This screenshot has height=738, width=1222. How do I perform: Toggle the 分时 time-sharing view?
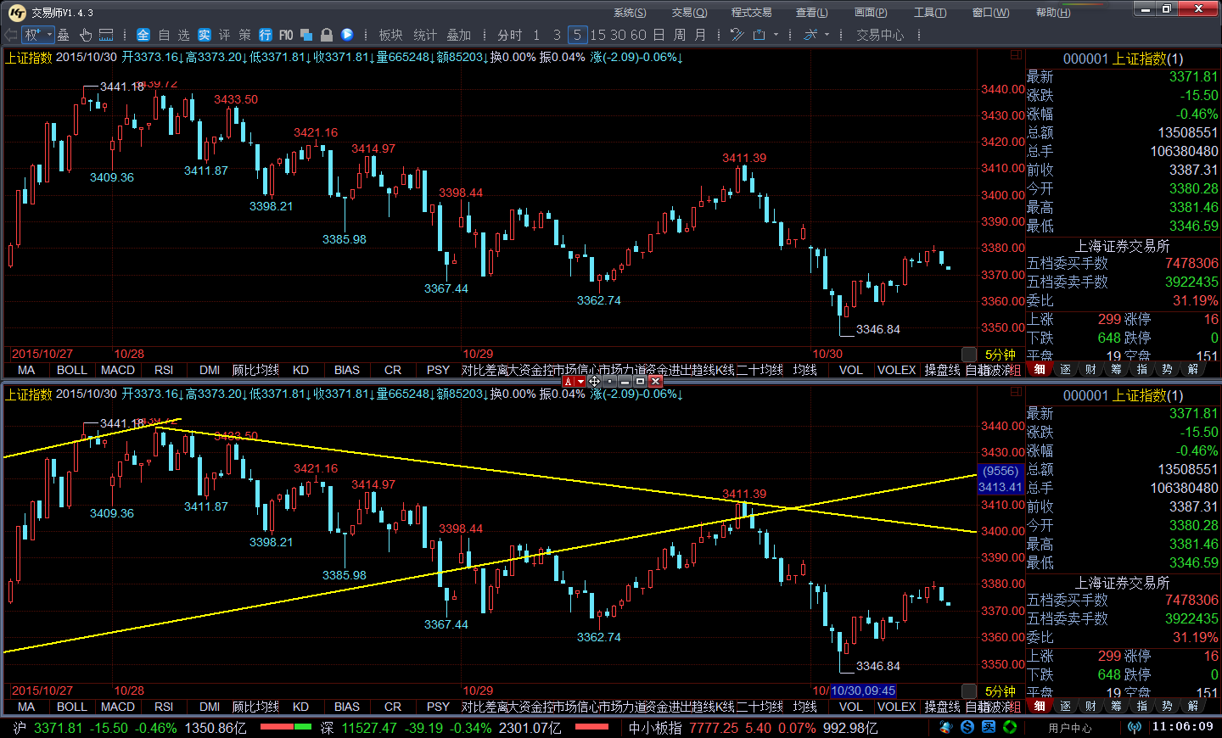(x=509, y=35)
